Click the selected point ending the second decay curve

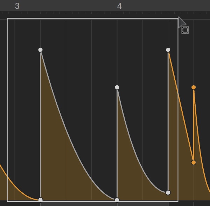tap(168, 193)
